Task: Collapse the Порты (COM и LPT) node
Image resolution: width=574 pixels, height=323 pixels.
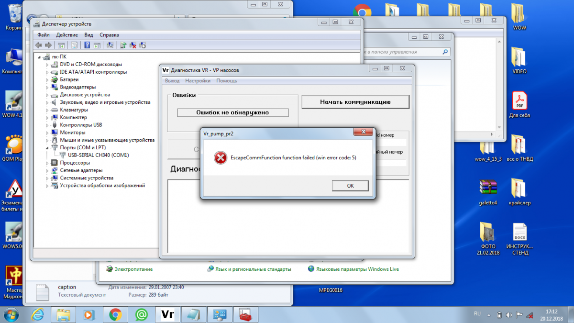Action: (47, 147)
